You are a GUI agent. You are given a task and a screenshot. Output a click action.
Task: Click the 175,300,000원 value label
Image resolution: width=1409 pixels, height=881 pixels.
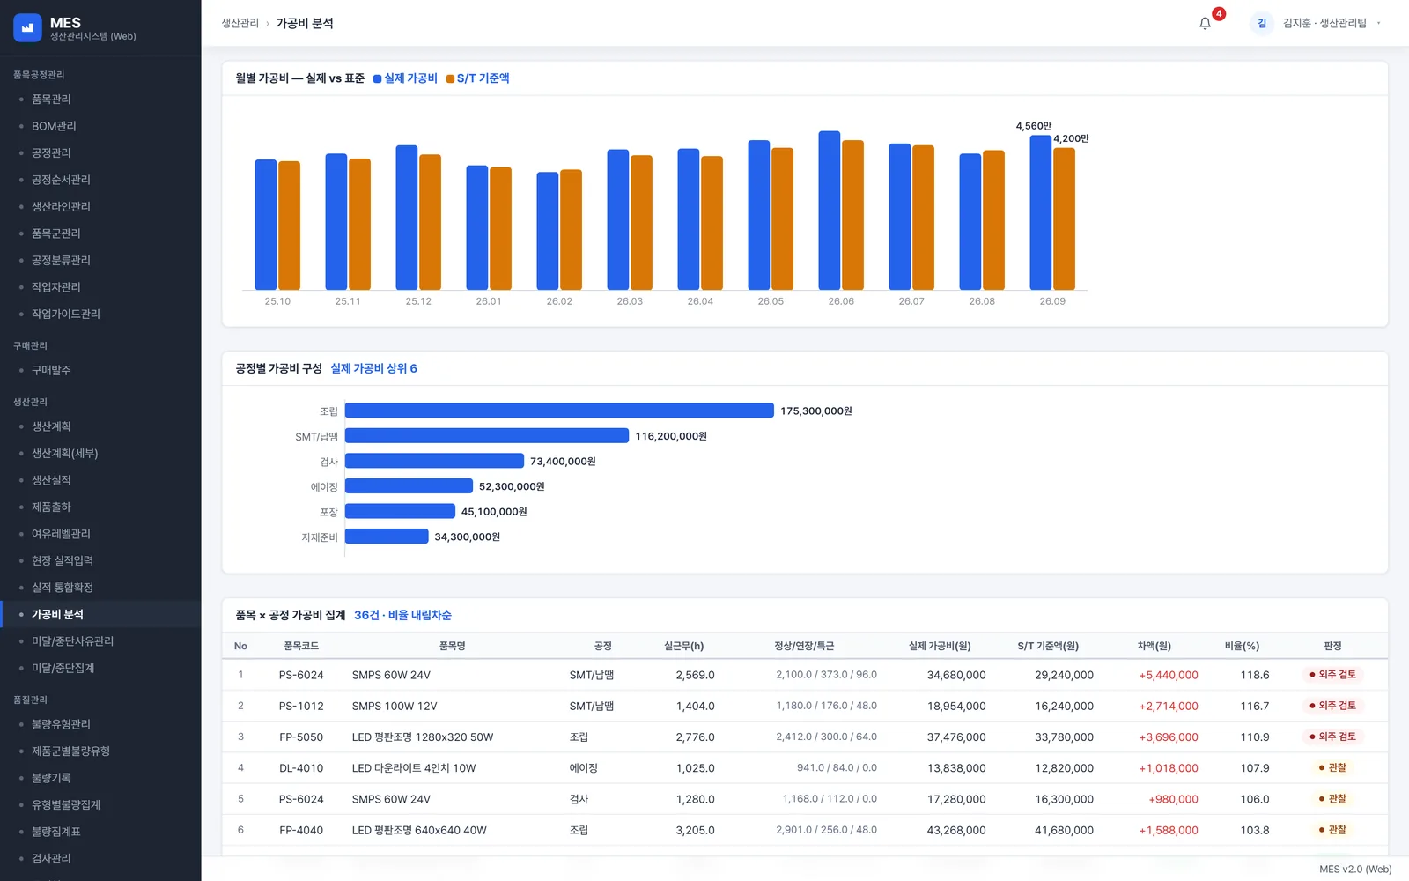[816, 411]
